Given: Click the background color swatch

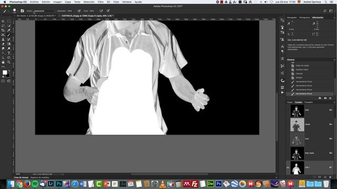Looking at the screenshot, I should point(8,76).
